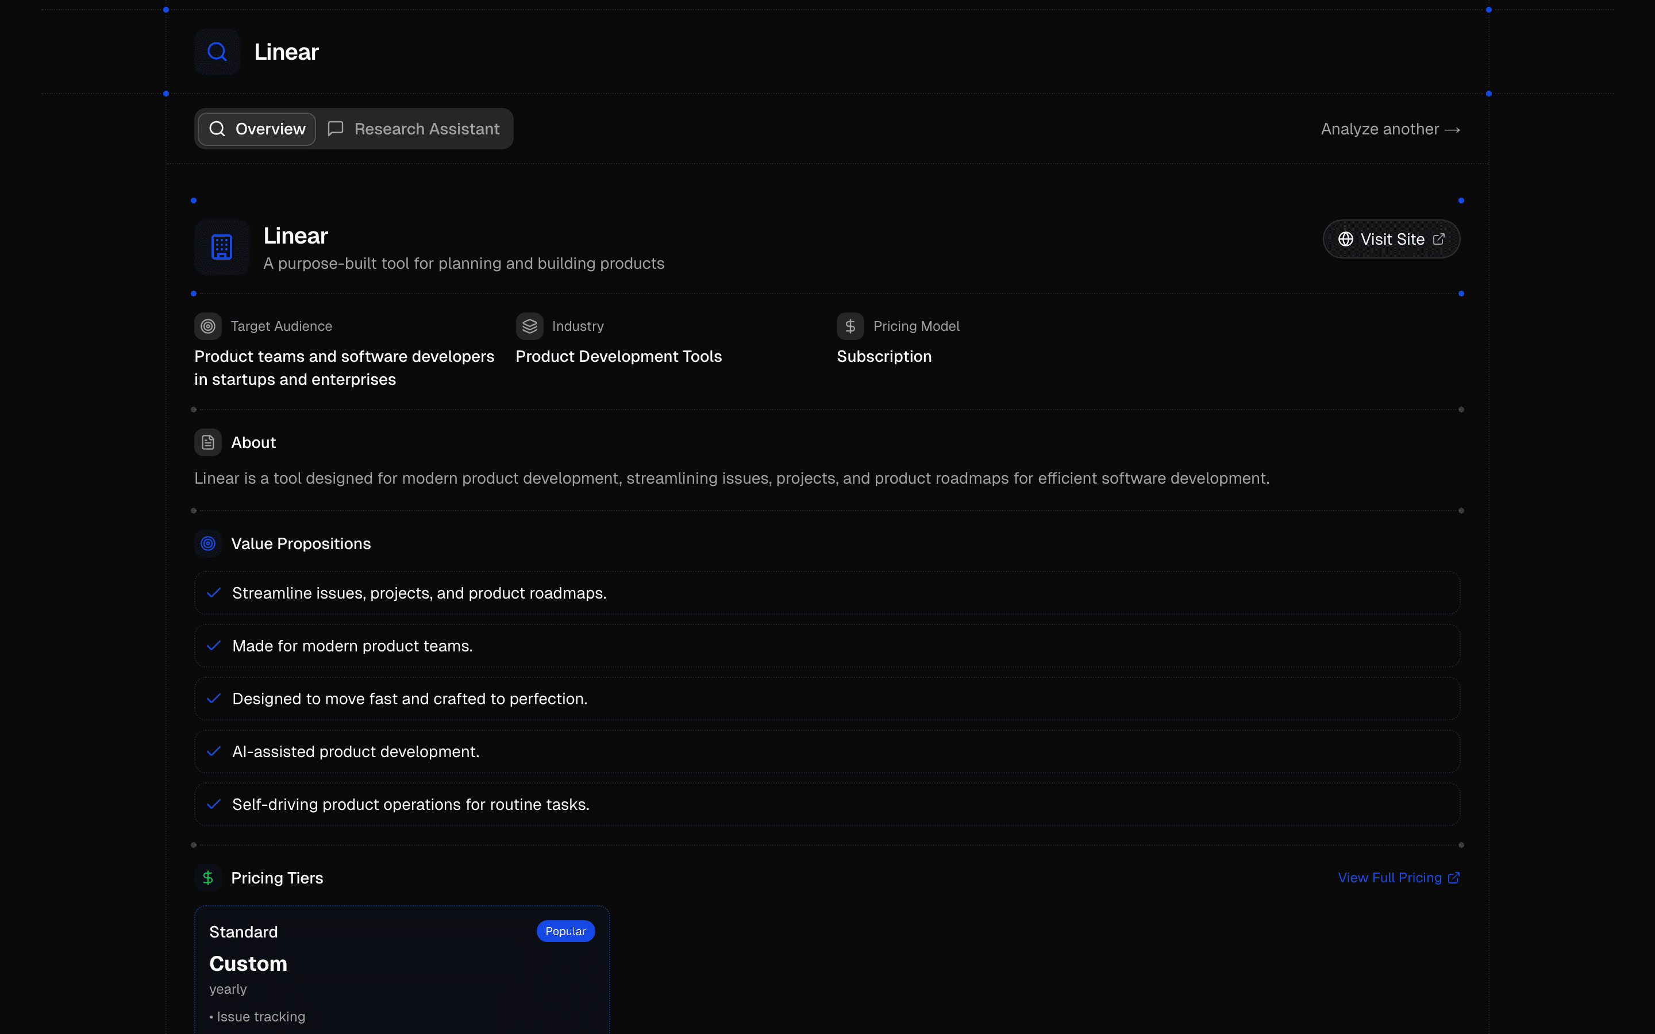The image size is (1655, 1034).
Task: Toggle the checkmark beside Self-driving product operations
Action: [214, 804]
